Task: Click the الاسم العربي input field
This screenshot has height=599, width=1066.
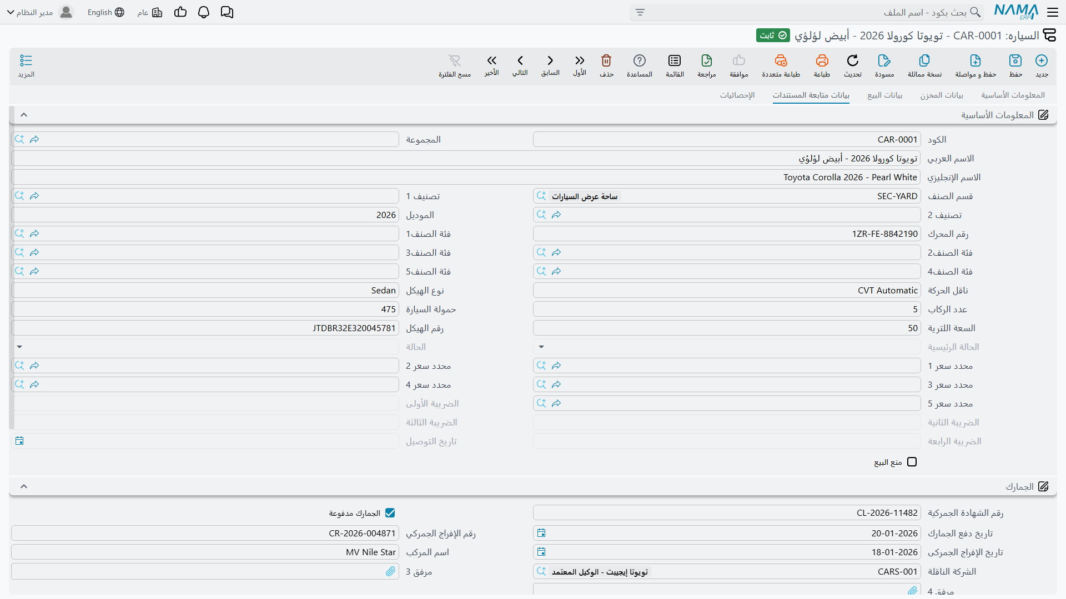Action: (466, 158)
